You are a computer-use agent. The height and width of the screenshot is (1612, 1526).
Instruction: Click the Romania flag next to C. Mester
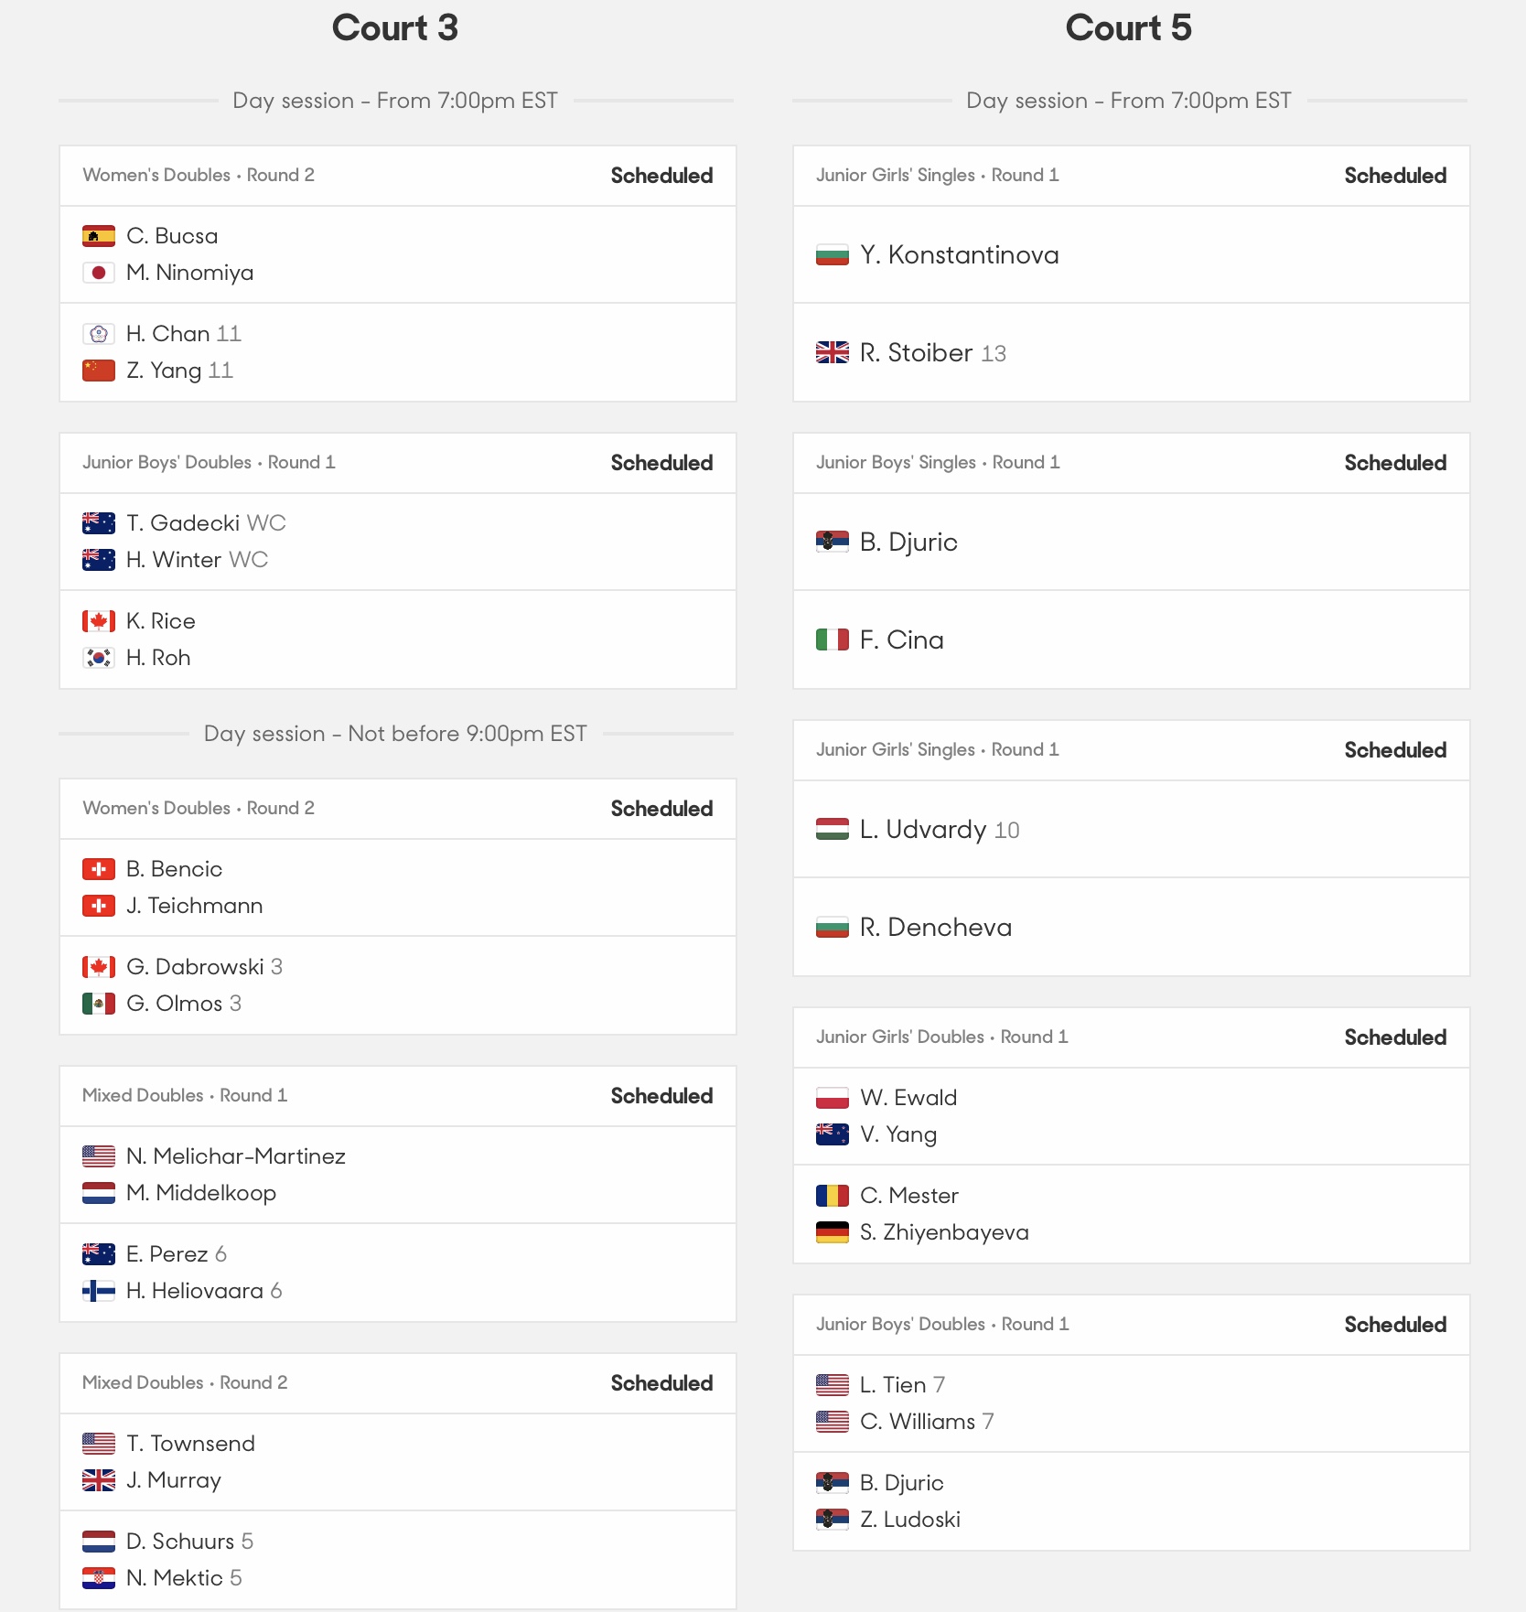point(833,1196)
